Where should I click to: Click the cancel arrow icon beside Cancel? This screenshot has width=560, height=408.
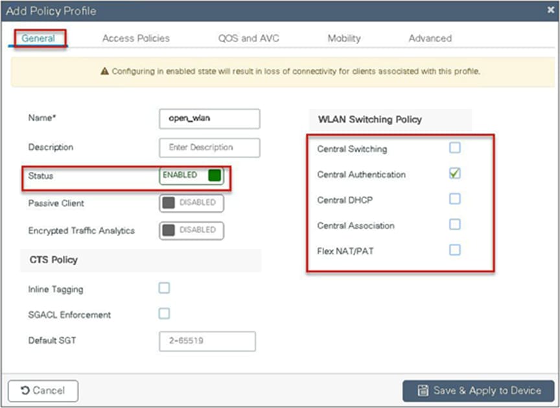[25, 390]
